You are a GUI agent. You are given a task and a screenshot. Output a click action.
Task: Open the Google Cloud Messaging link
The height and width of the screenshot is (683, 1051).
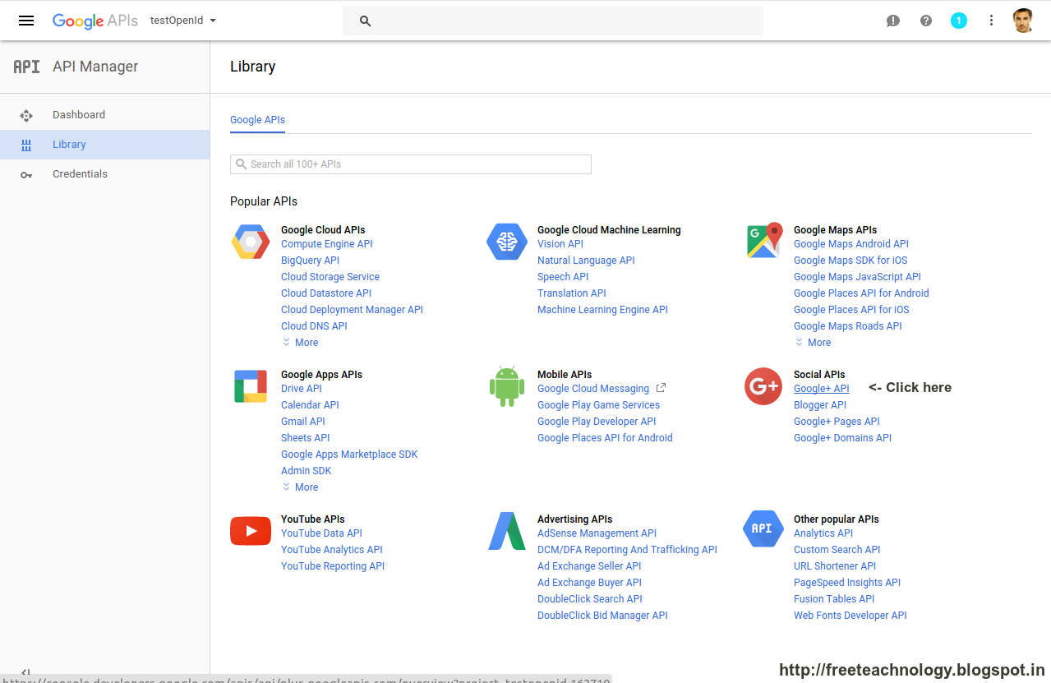click(593, 389)
